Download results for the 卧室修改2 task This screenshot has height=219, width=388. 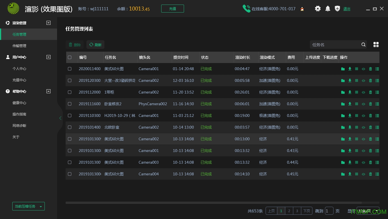(350, 104)
